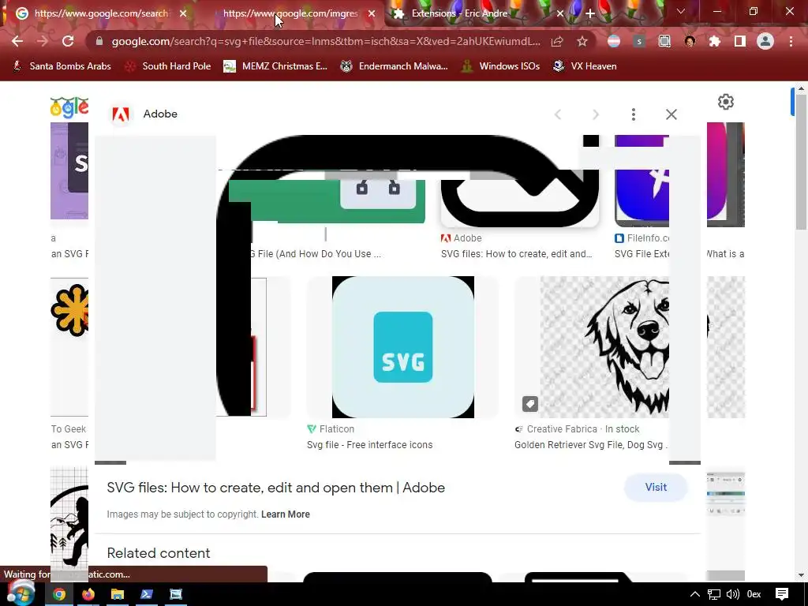Open the MEMZ Christmas bookmark
The width and height of the screenshot is (808, 606).
click(275, 66)
